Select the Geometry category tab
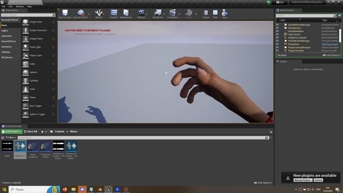Viewport: 343px width, 193px height. 6,47
